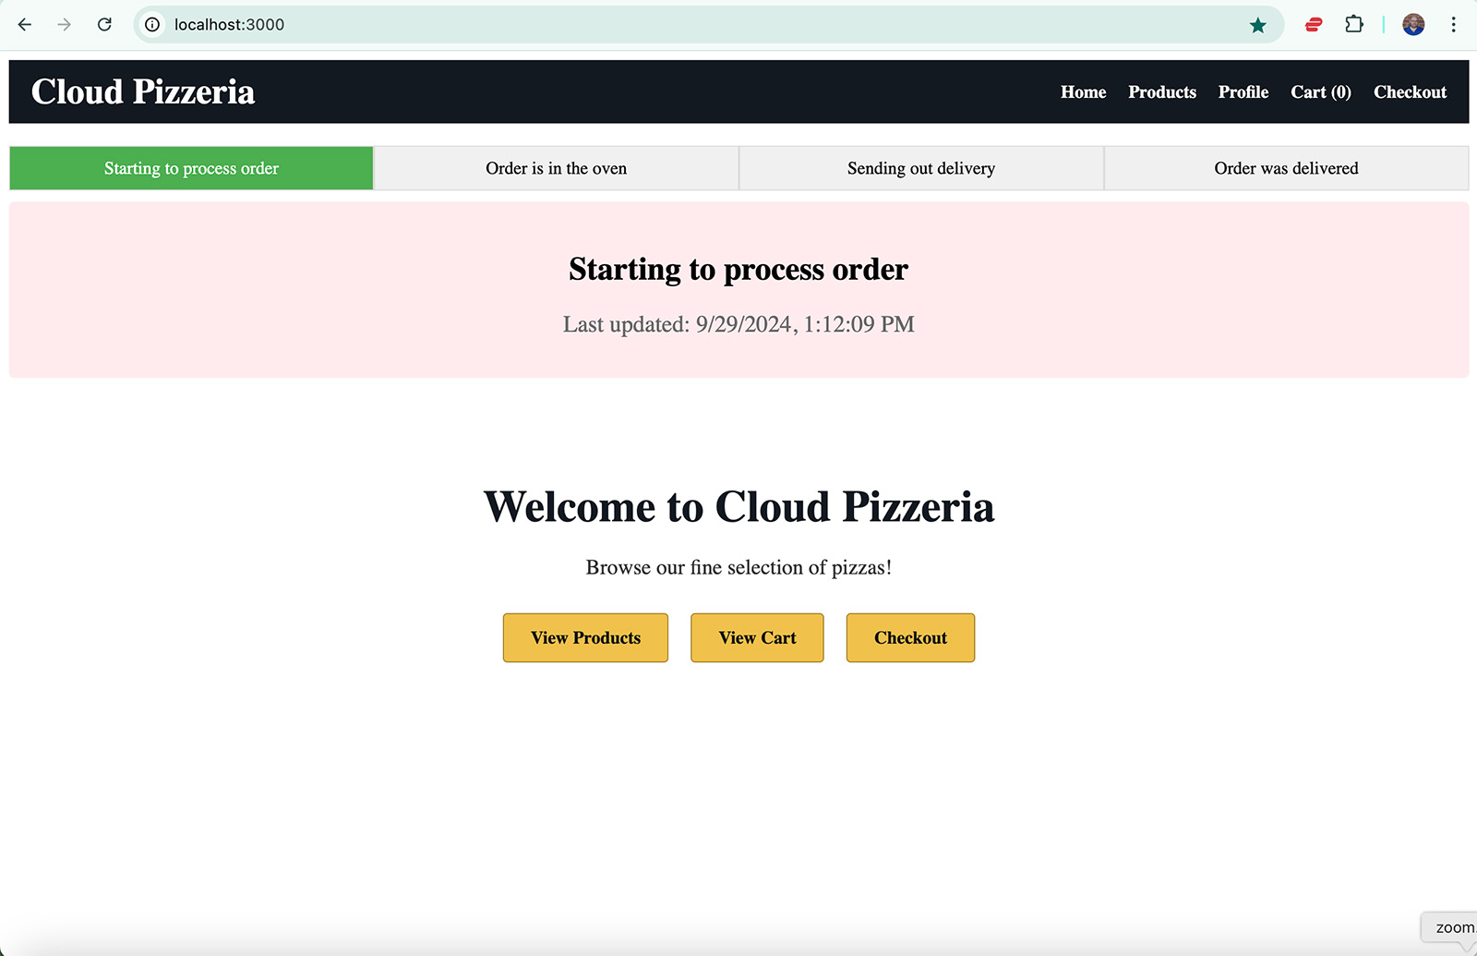Click the site info icon in address bar
This screenshot has height=956, width=1477.
[152, 25]
